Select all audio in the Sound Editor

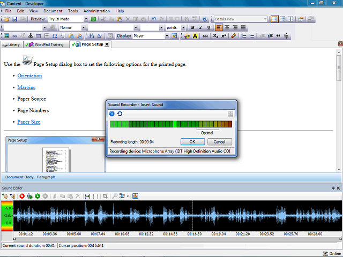[x=87, y=196]
